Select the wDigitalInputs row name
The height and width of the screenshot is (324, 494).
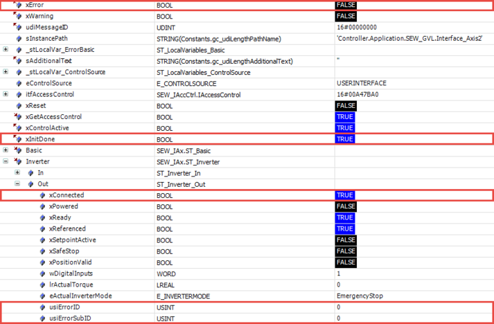pyautogui.click(x=71, y=273)
